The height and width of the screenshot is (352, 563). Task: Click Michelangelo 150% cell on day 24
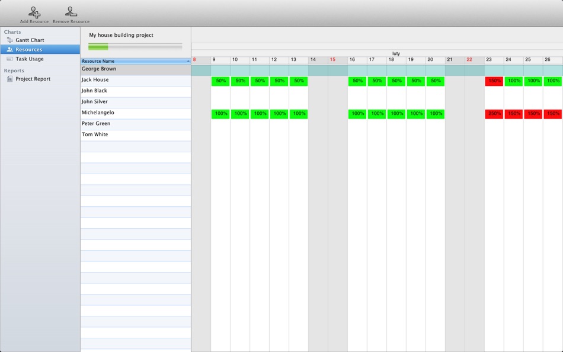pos(513,114)
